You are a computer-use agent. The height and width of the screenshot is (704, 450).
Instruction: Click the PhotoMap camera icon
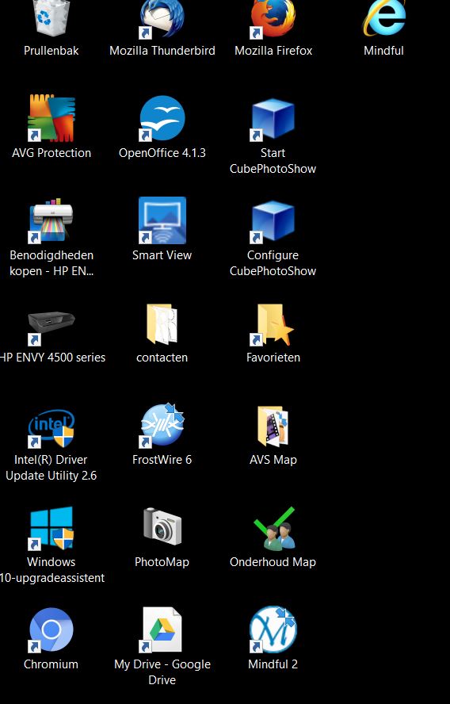coord(162,526)
